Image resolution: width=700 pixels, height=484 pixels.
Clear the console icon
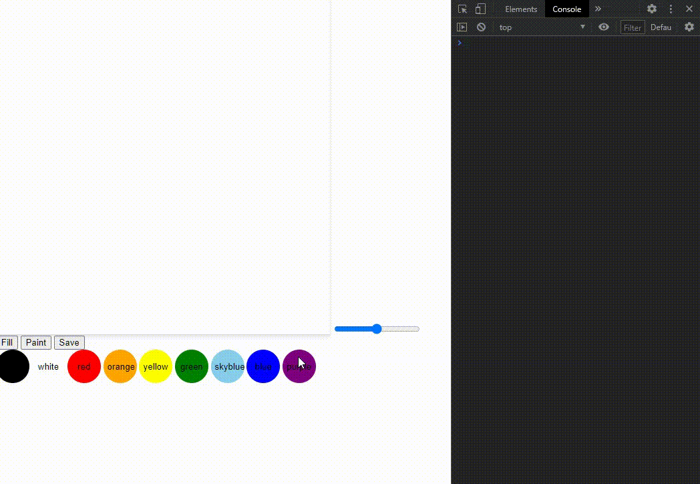[481, 27]
